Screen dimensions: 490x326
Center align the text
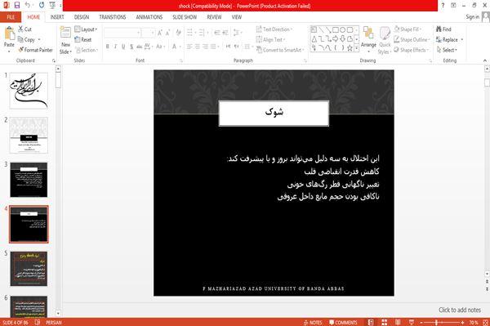pos(197,47)
